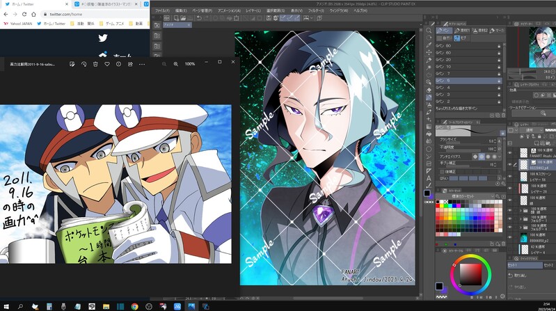Rotate the image in the photo viewer
556x311 pixels.
pyautogui.click(x=84, y=64)
